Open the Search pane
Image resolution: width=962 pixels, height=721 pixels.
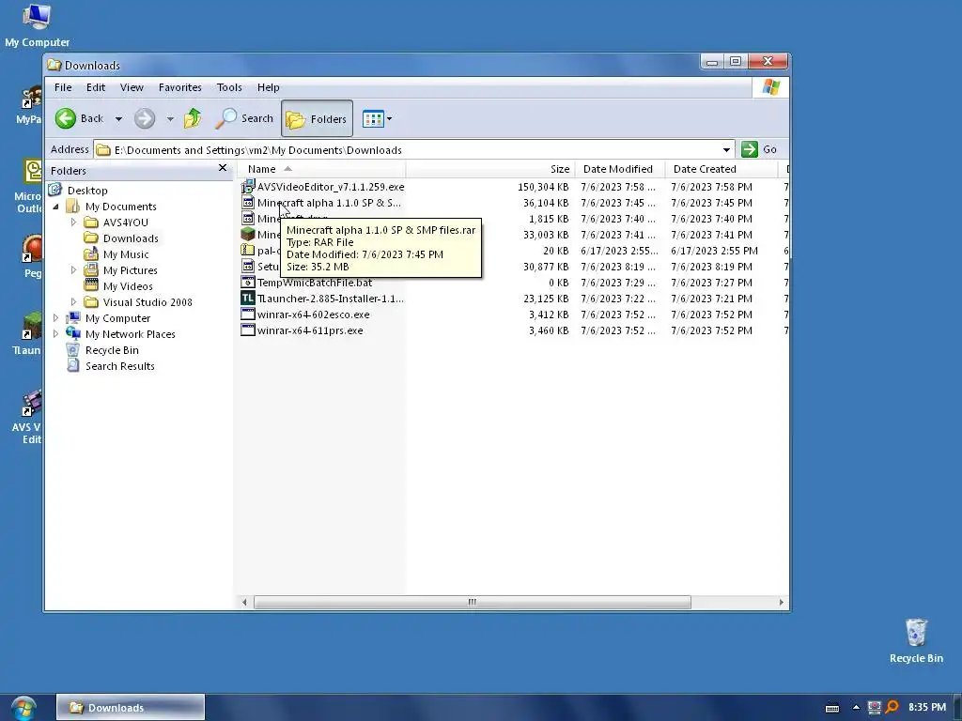click(x=244, y=118)
